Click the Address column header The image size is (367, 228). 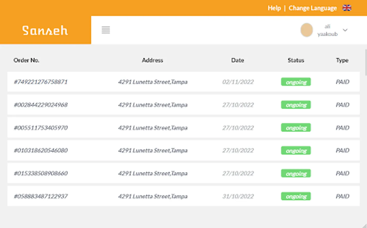[152, 60]
